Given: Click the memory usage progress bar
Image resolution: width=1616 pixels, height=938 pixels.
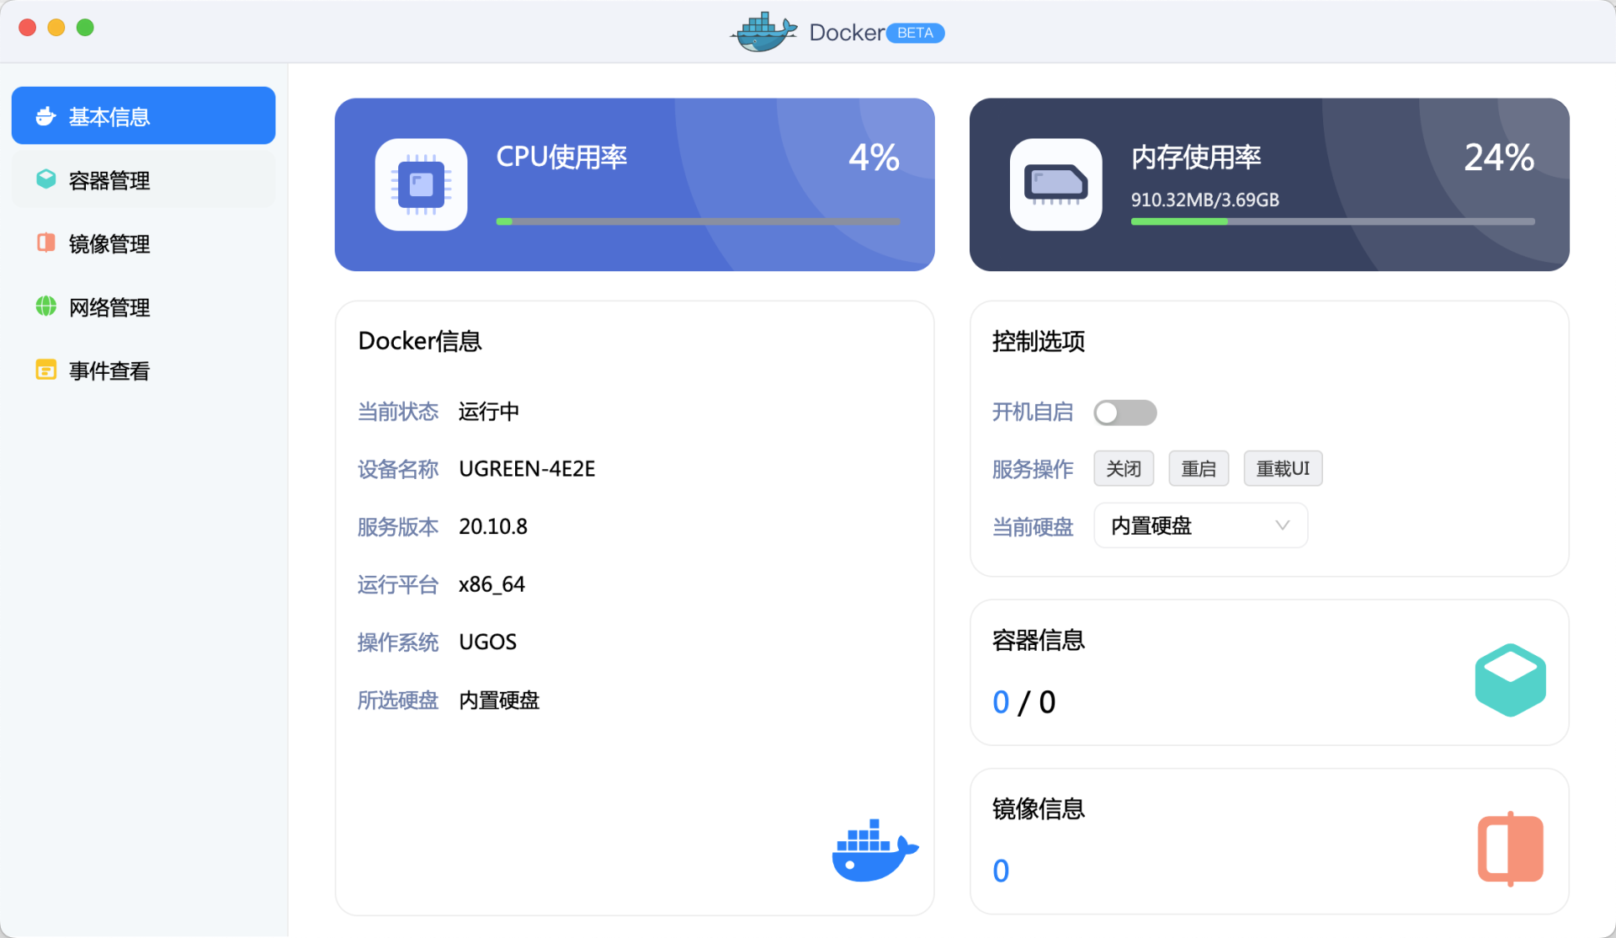Looking at the screenshot, I should pos(1332,221).
